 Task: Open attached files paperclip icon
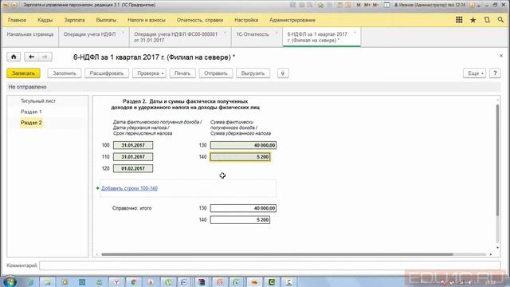click(283, 73)
